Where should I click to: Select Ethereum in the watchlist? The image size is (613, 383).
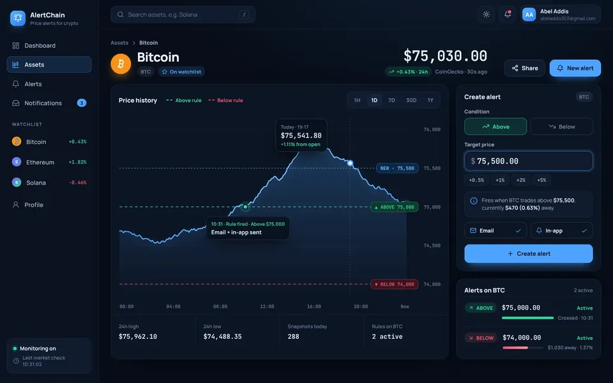pyautogui.click(x=49, y=161)
